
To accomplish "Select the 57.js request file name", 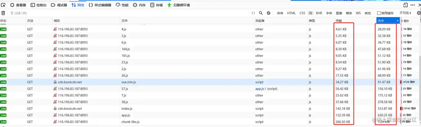I will coord(125,89).
